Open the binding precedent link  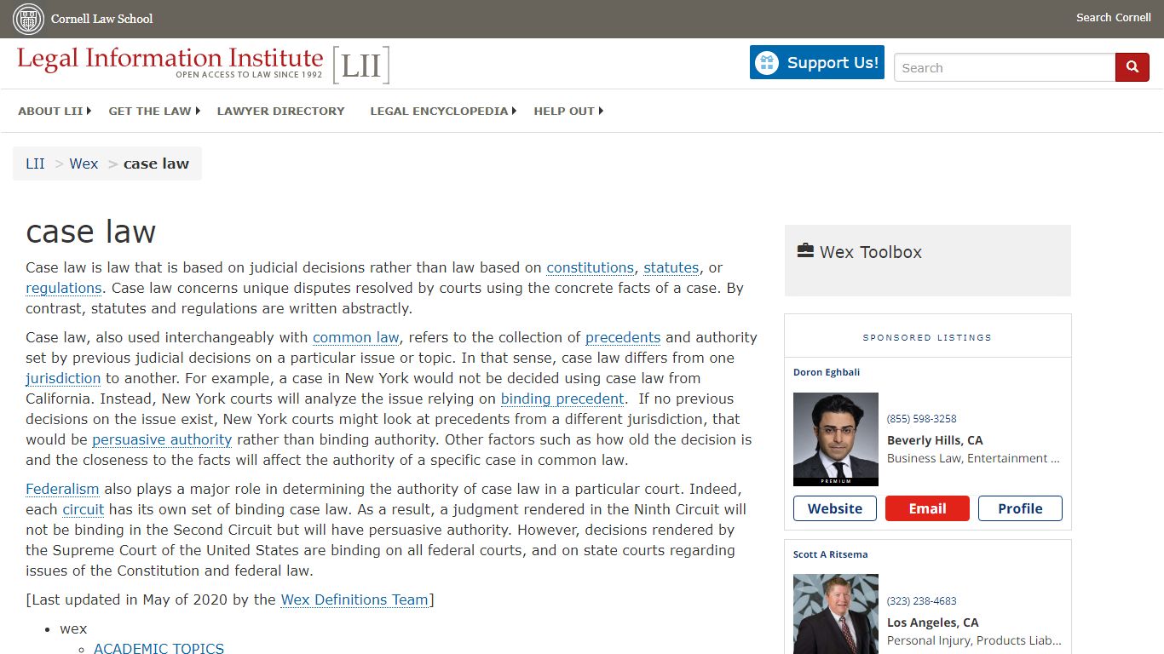562,399
